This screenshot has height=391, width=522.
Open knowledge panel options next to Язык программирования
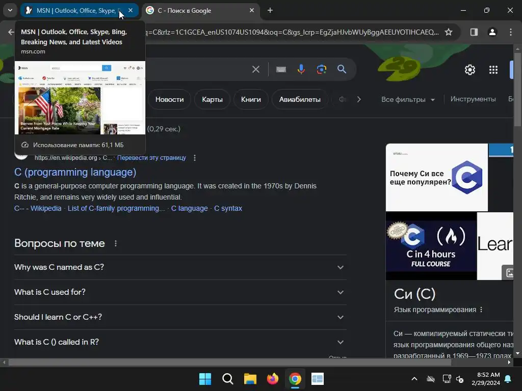click(481, 310)
